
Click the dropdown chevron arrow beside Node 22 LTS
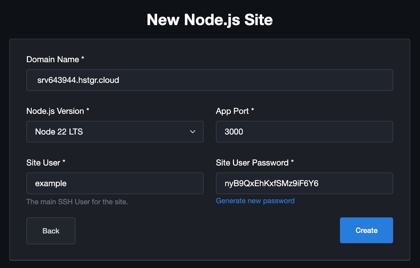[192, 132]
